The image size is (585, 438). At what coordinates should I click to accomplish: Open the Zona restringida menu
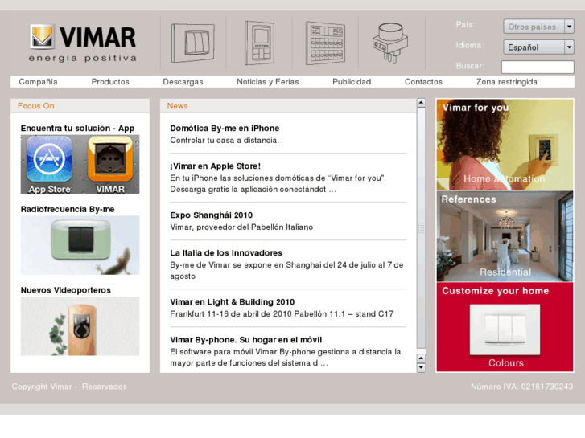point(507,82)
